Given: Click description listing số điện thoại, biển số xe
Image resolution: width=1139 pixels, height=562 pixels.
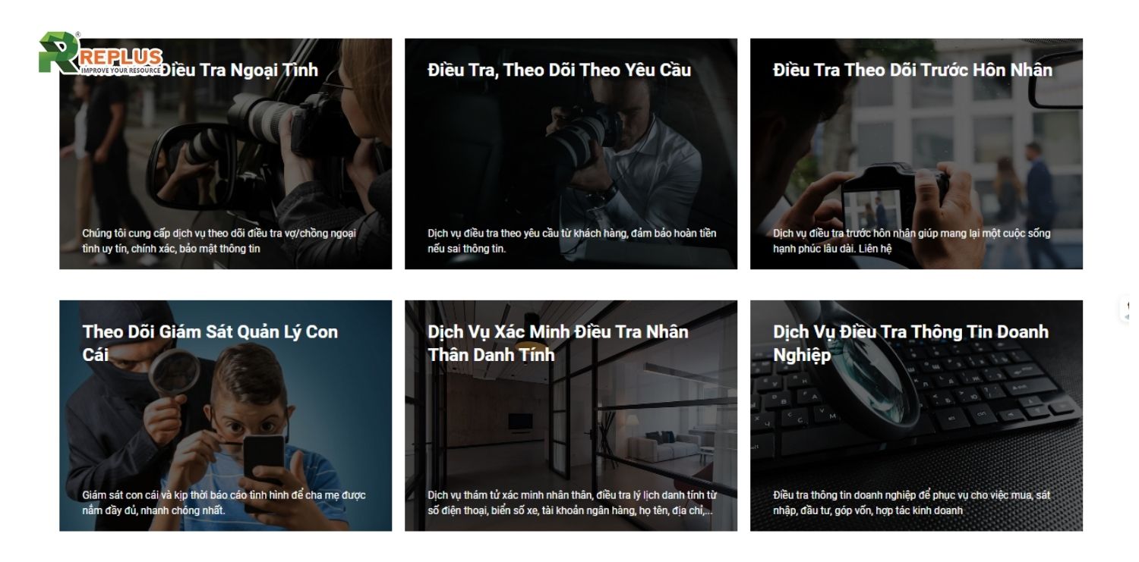Looking at the screenshot, I should 572,503.
